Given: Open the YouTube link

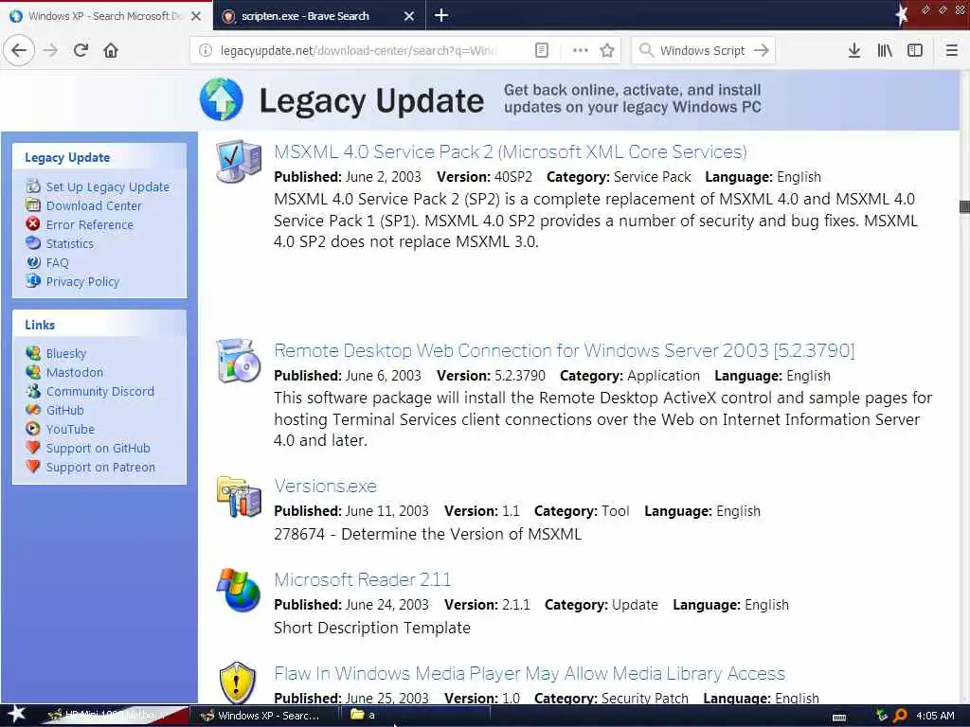Looking at the screenshot, I should pyautogui.click(x=70, y=430).
